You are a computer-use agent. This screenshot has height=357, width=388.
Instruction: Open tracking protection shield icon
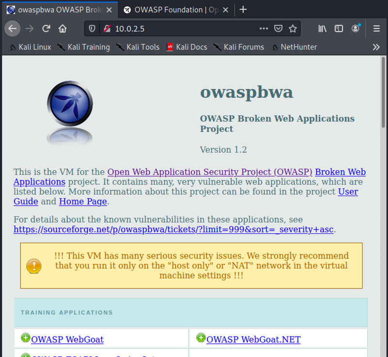(92, 29)
